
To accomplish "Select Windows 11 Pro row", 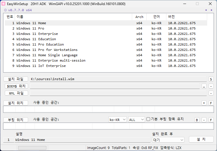I will [x=106, y=28].
